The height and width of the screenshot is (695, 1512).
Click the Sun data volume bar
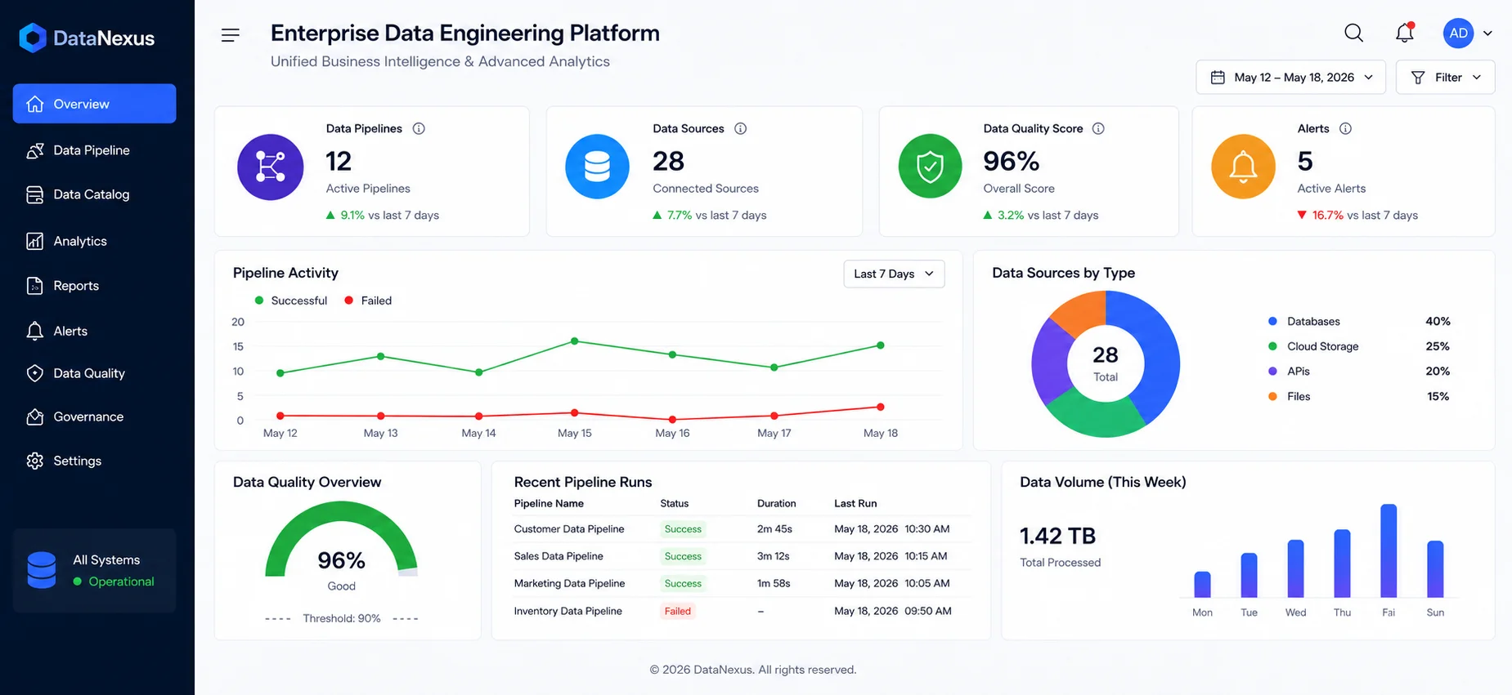pyautogui.click(x=1435, y=569)
